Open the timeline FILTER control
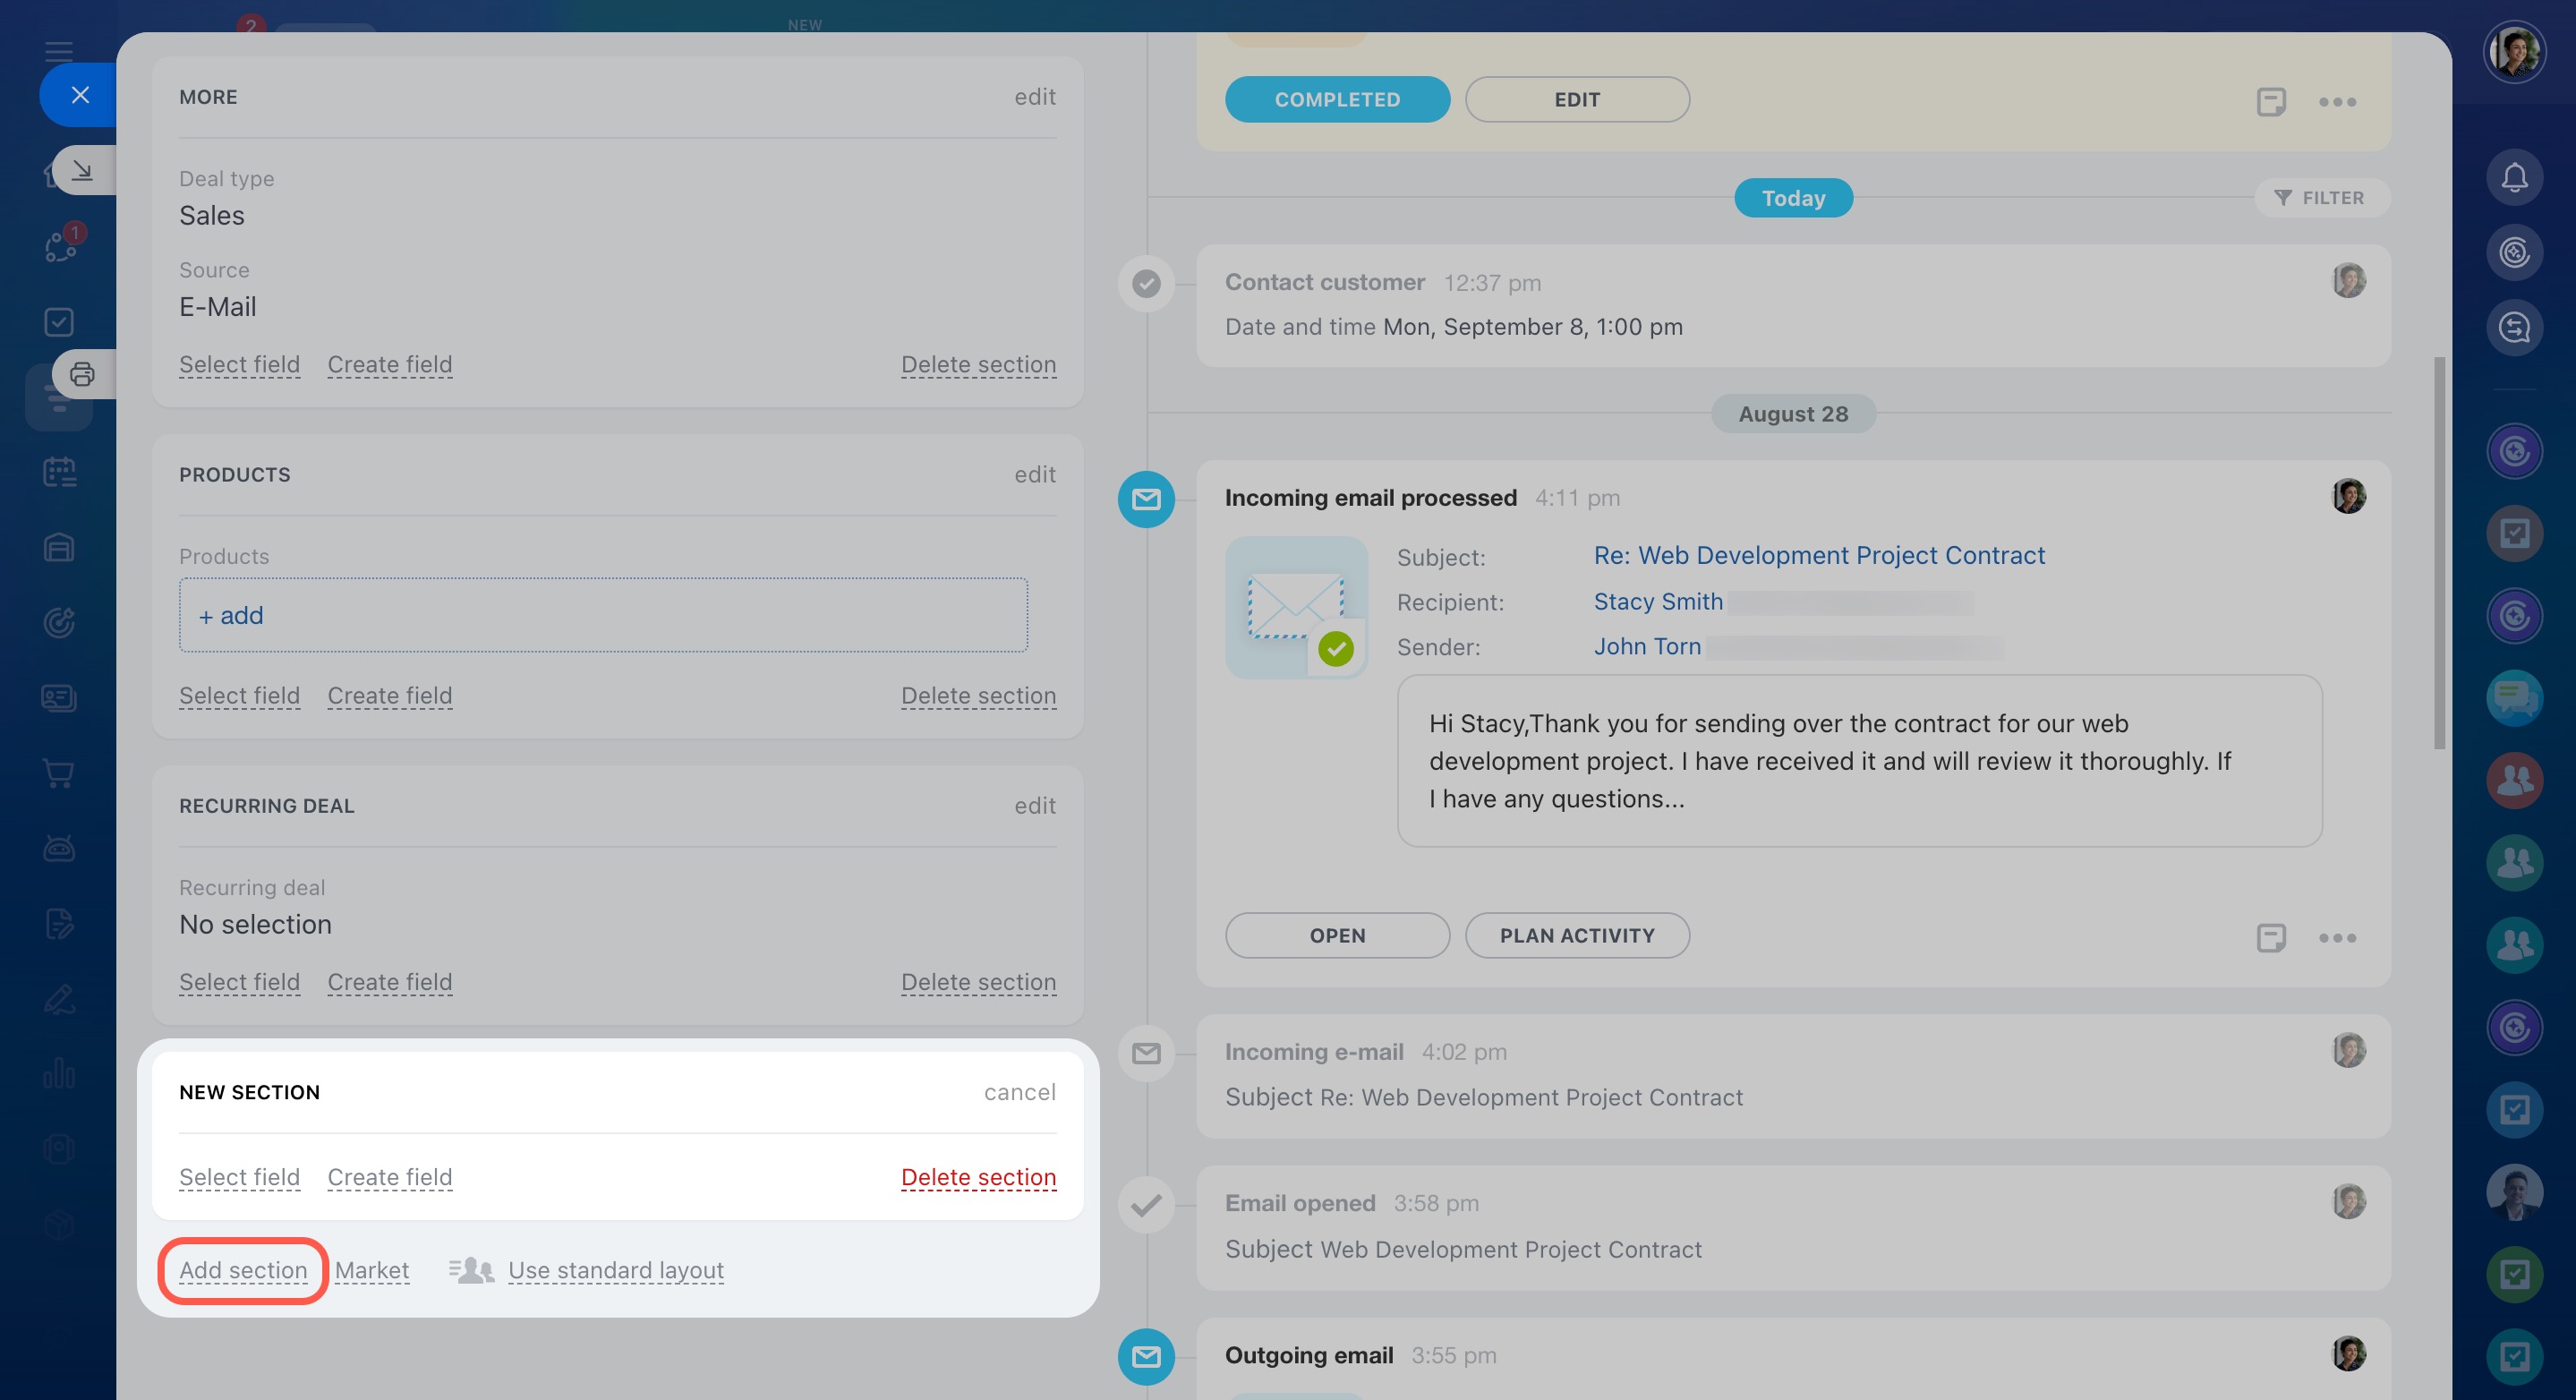Viewport: 2576px width, 1400px height. point(2320,198)
